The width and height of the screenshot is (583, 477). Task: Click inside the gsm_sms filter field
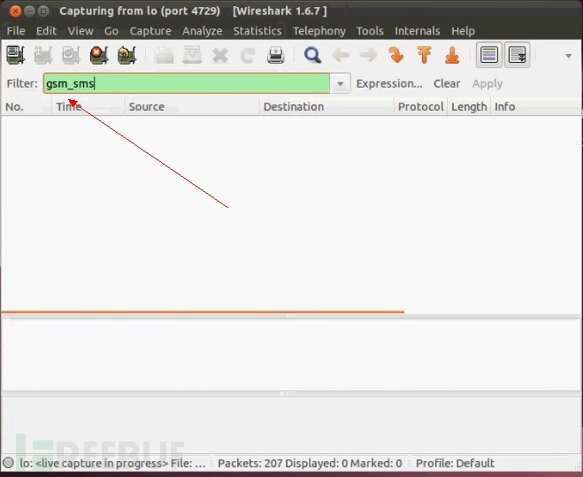(187, 83)
